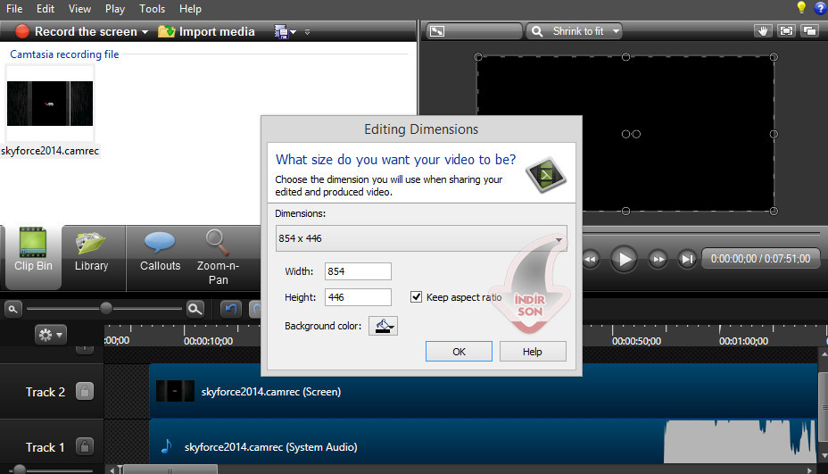Click the Track 2 label
Image resolution: width=828 pixels, height=474 pixels.
46,392
